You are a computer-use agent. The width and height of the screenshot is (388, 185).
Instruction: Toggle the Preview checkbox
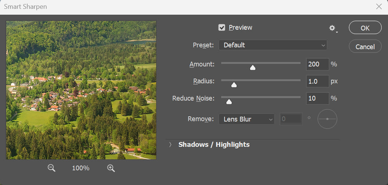click(x=222, y=28)
